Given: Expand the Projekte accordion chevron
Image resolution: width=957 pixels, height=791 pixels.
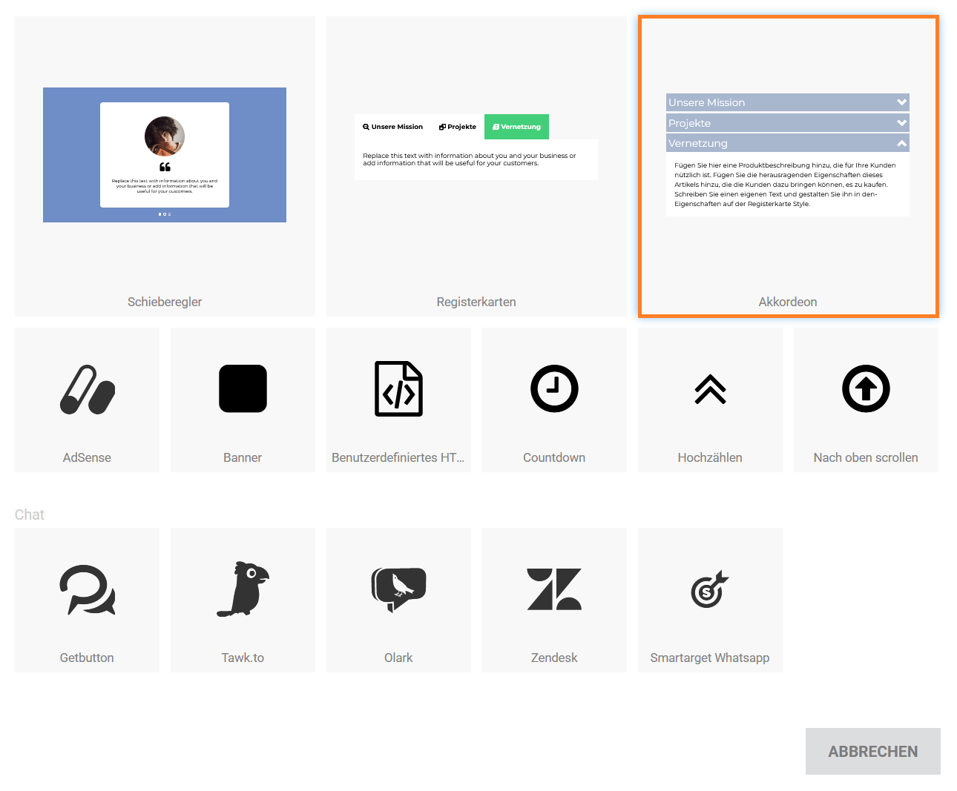Looking at the screenshot, I should 901,123.
